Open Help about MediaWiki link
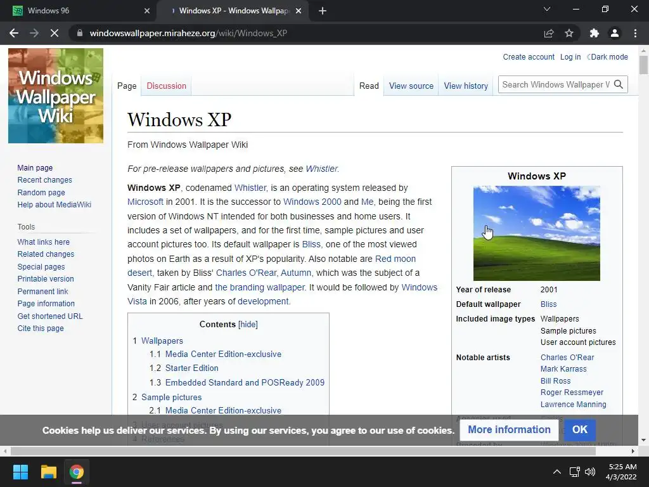The image size is (649, 487). point(55,205)
